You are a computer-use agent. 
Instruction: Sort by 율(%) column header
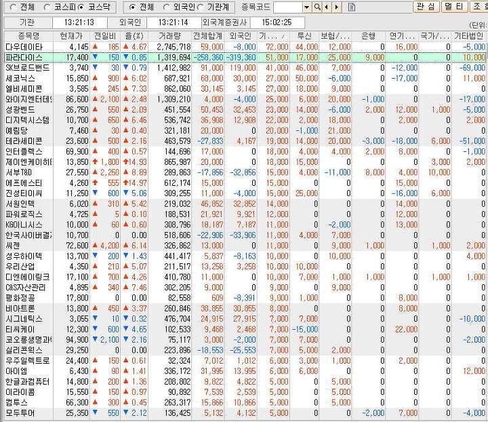click(134, 36)
